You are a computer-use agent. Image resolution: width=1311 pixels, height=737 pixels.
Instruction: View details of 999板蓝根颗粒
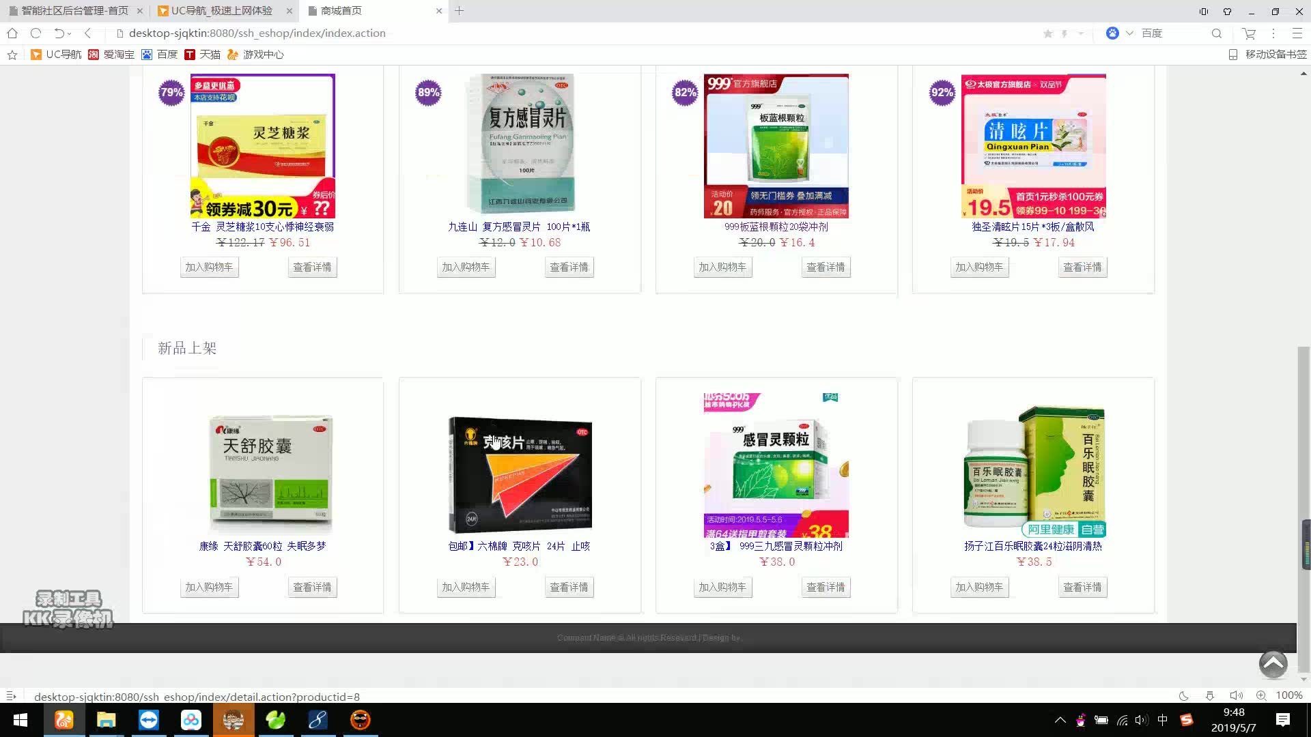click(x=826, y=267)
